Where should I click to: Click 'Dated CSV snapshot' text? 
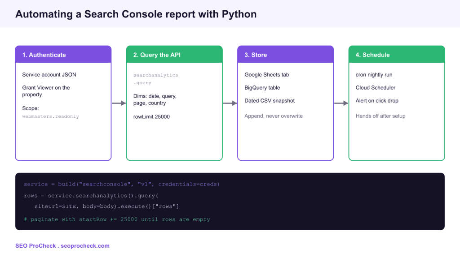click(270, 101)
